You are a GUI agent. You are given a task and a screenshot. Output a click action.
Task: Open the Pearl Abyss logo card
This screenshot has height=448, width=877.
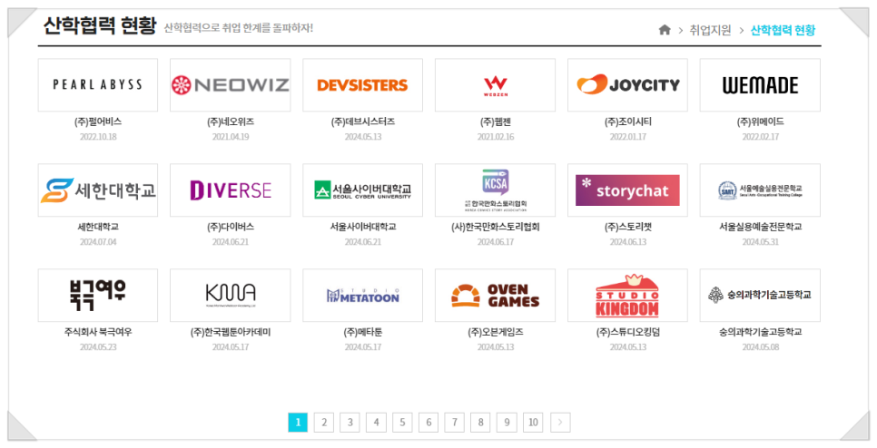[98, 85]
